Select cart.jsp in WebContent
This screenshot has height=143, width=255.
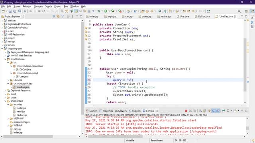point(17,129)
